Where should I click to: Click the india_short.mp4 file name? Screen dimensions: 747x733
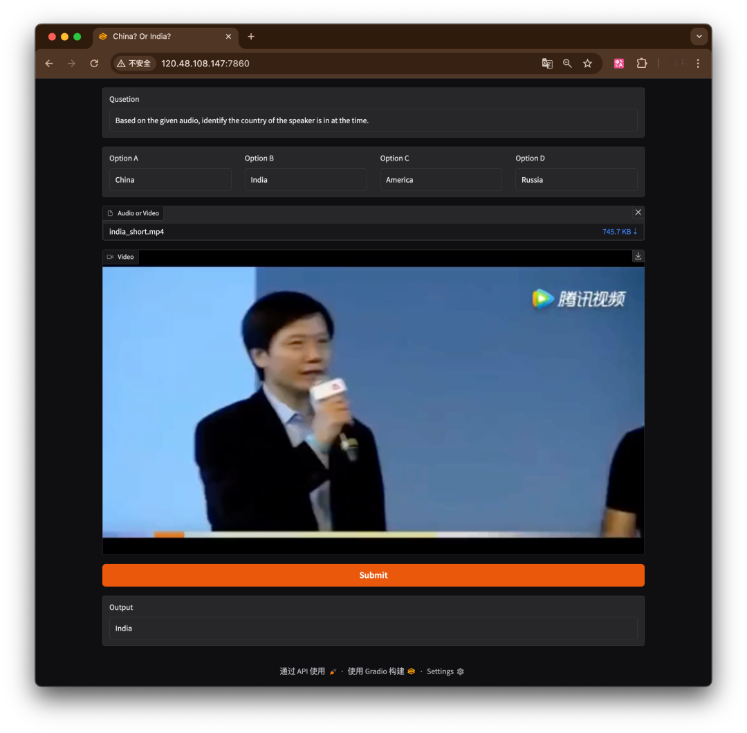click(x=136, y=232)
